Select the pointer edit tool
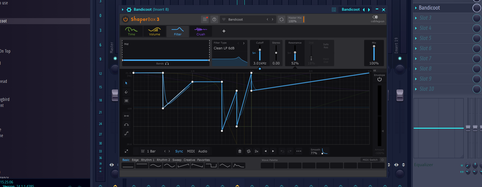This screenshot has width=482, height=187. (x=127, y=83)
